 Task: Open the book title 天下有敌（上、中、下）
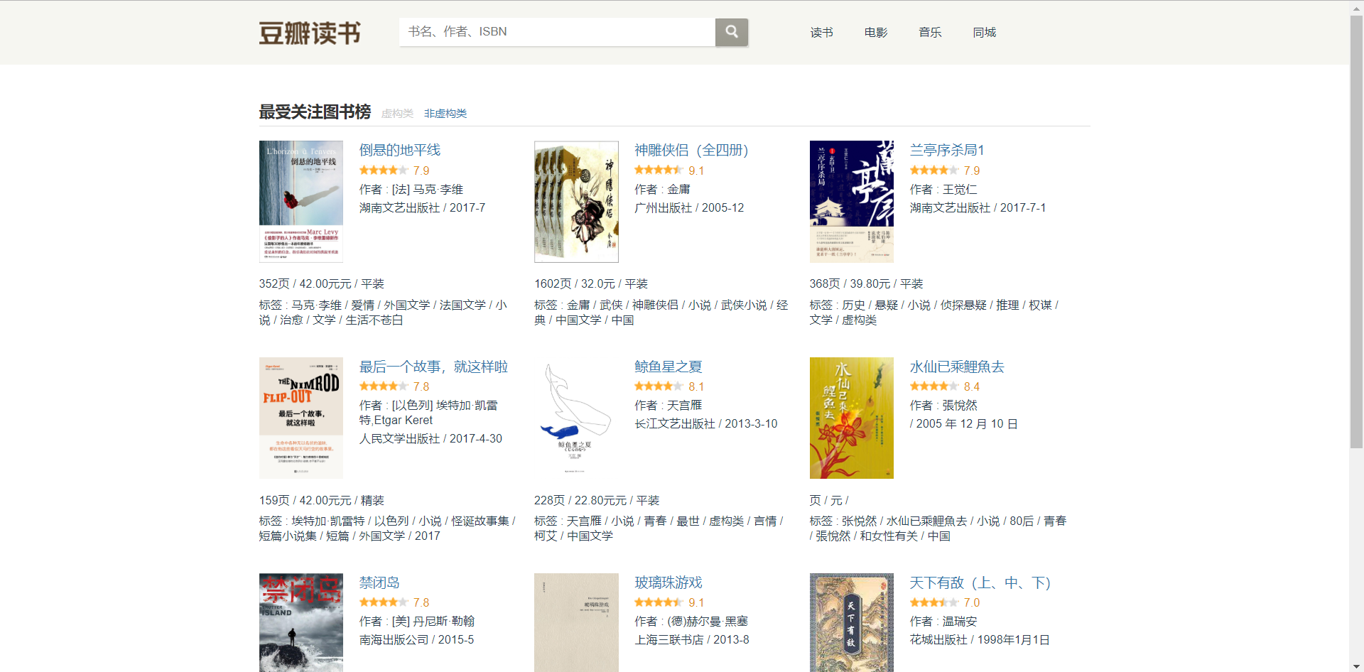pos(980,582)
